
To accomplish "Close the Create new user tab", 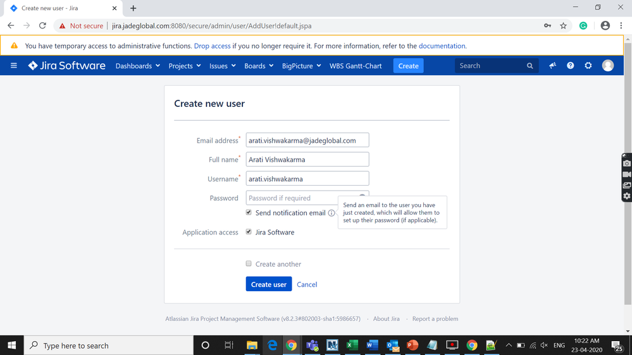I will (115, 8).
